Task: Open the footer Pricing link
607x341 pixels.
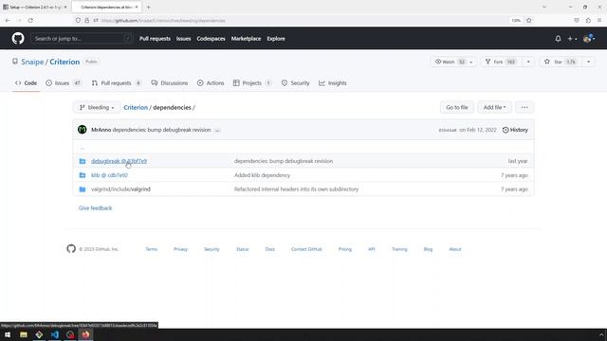Action: click(x=345, y=249)
